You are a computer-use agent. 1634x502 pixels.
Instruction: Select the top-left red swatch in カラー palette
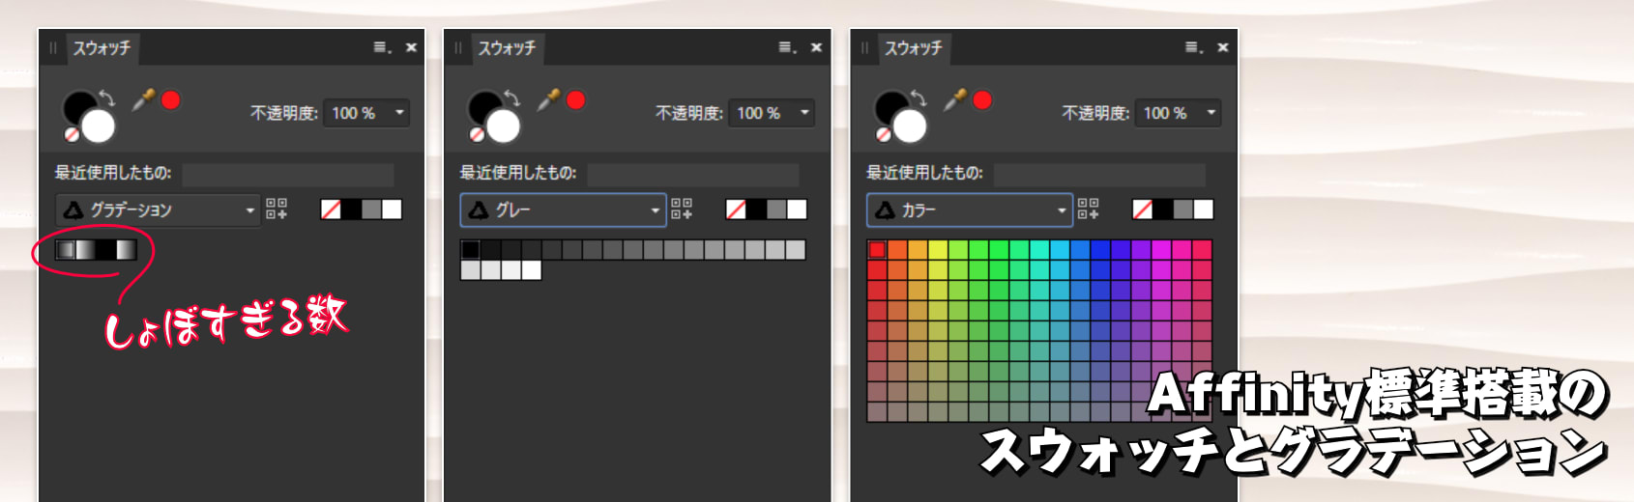(x=877, y=250)
